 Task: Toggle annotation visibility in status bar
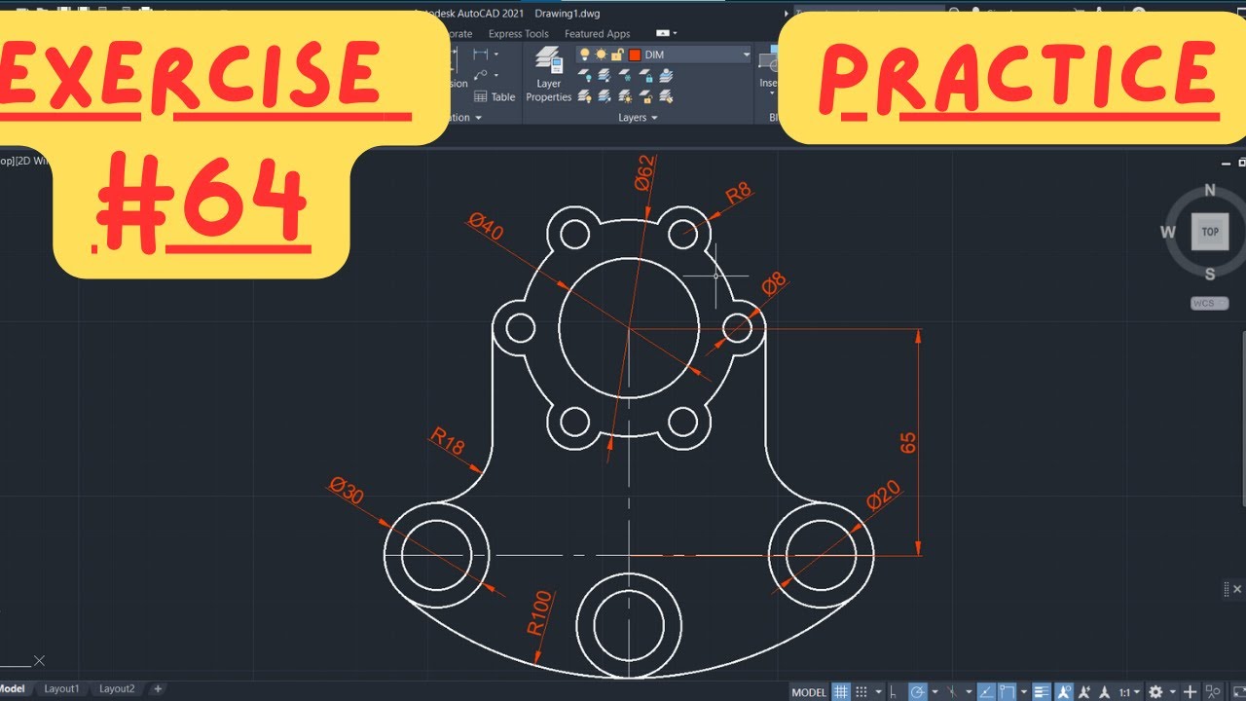click(1063, 692)
